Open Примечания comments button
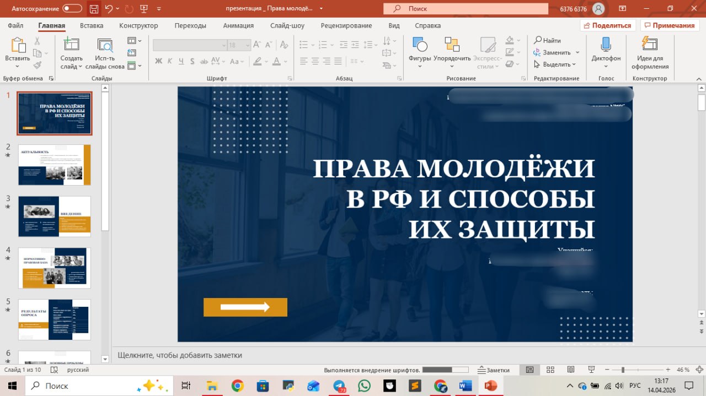 click(x=669, y=25)
